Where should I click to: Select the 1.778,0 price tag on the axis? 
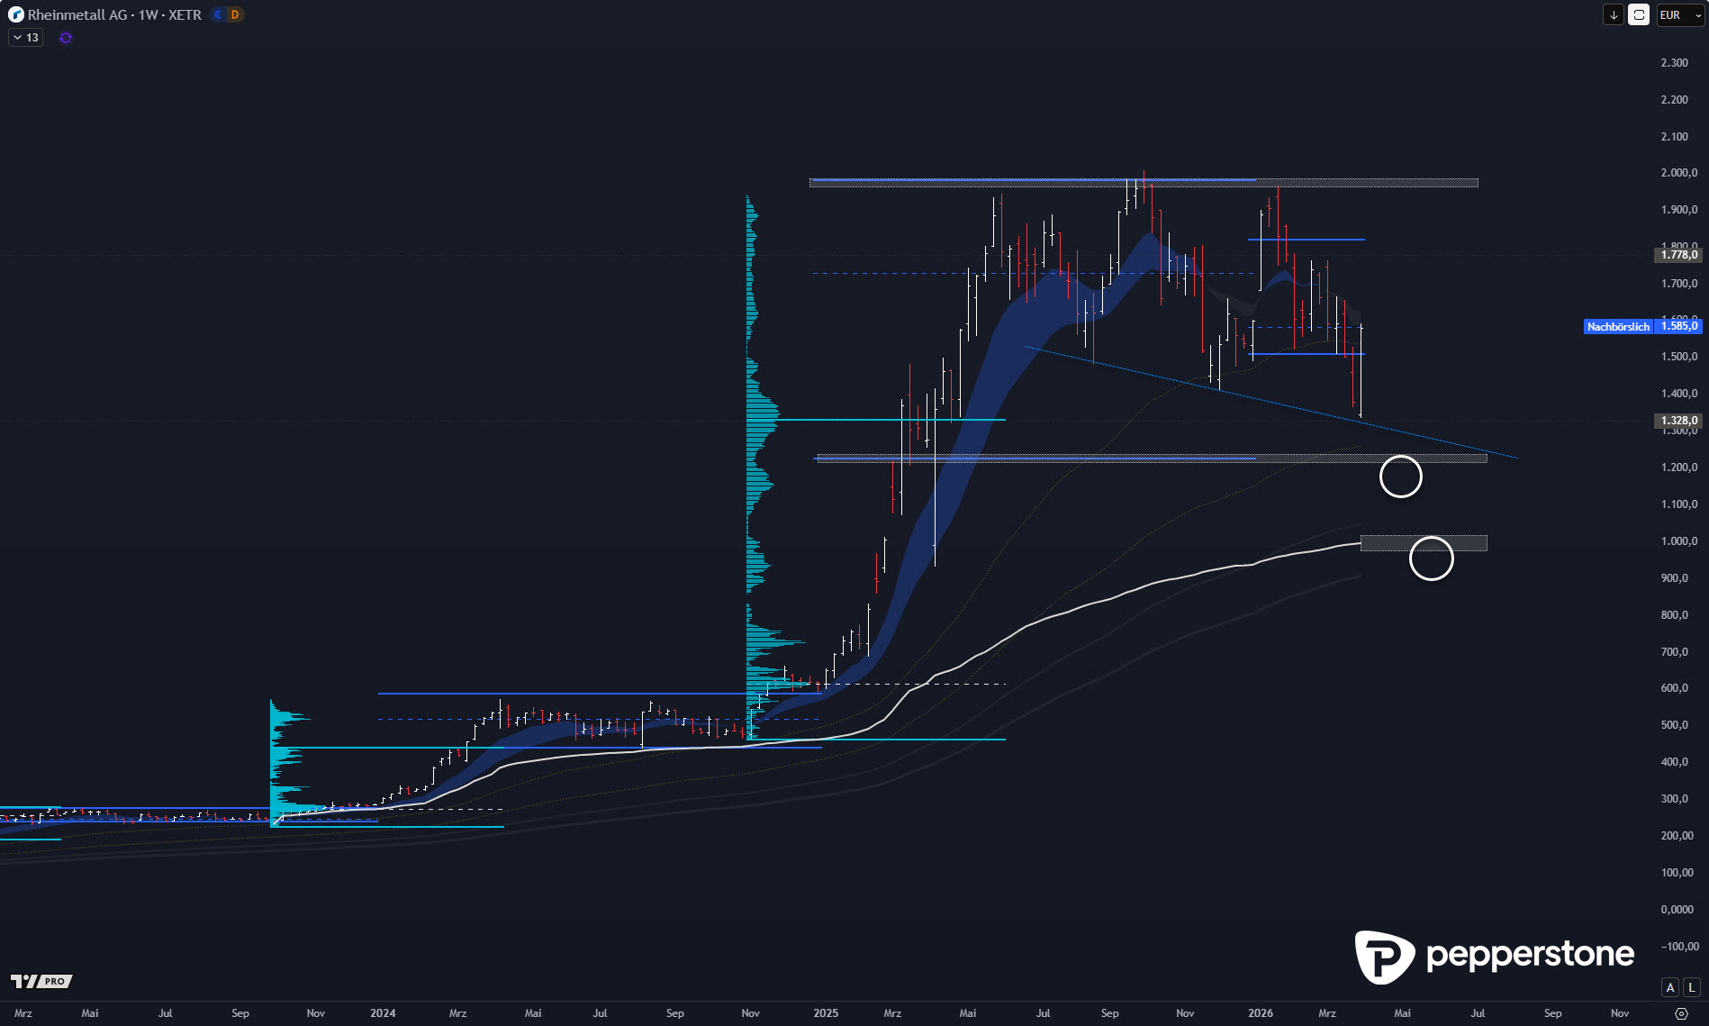(1679, 255)
